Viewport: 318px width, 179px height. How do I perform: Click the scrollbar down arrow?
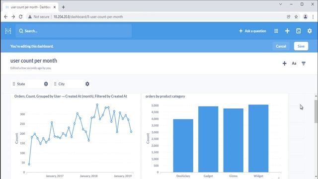pyautogui.click(x=316, y=177)
